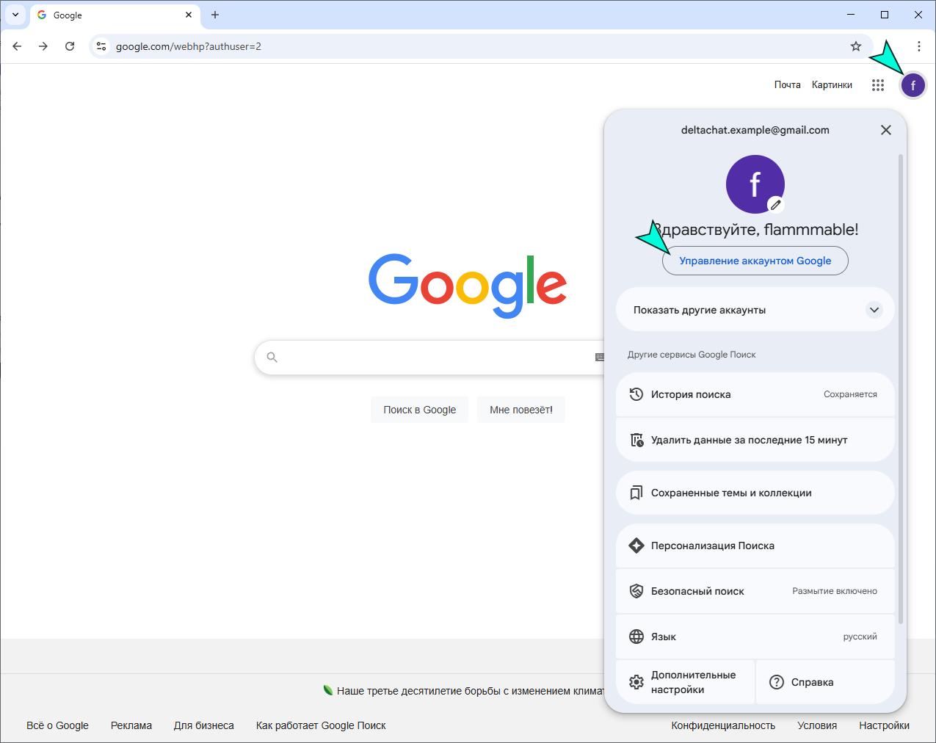The width and height of the screenshot is (936, 743).
Task: Click Мне повезёт! button
Action: (520, 409)
